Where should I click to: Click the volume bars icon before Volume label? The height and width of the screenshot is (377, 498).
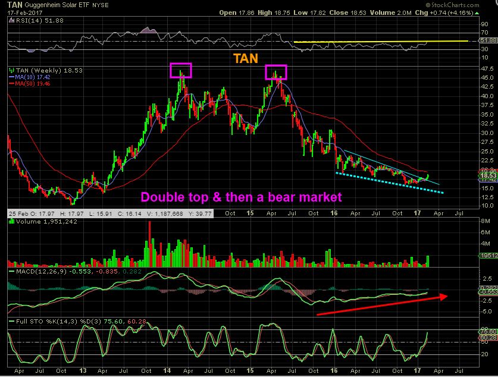(x=12, y=222)
